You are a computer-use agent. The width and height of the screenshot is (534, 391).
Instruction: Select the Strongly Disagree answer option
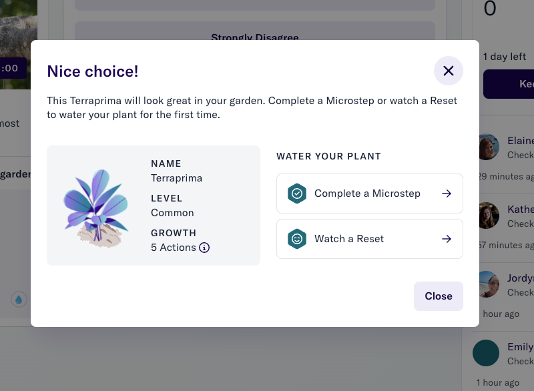(x=255, y=31)
